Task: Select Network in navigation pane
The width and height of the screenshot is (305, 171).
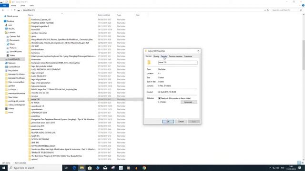Action: 11,63
